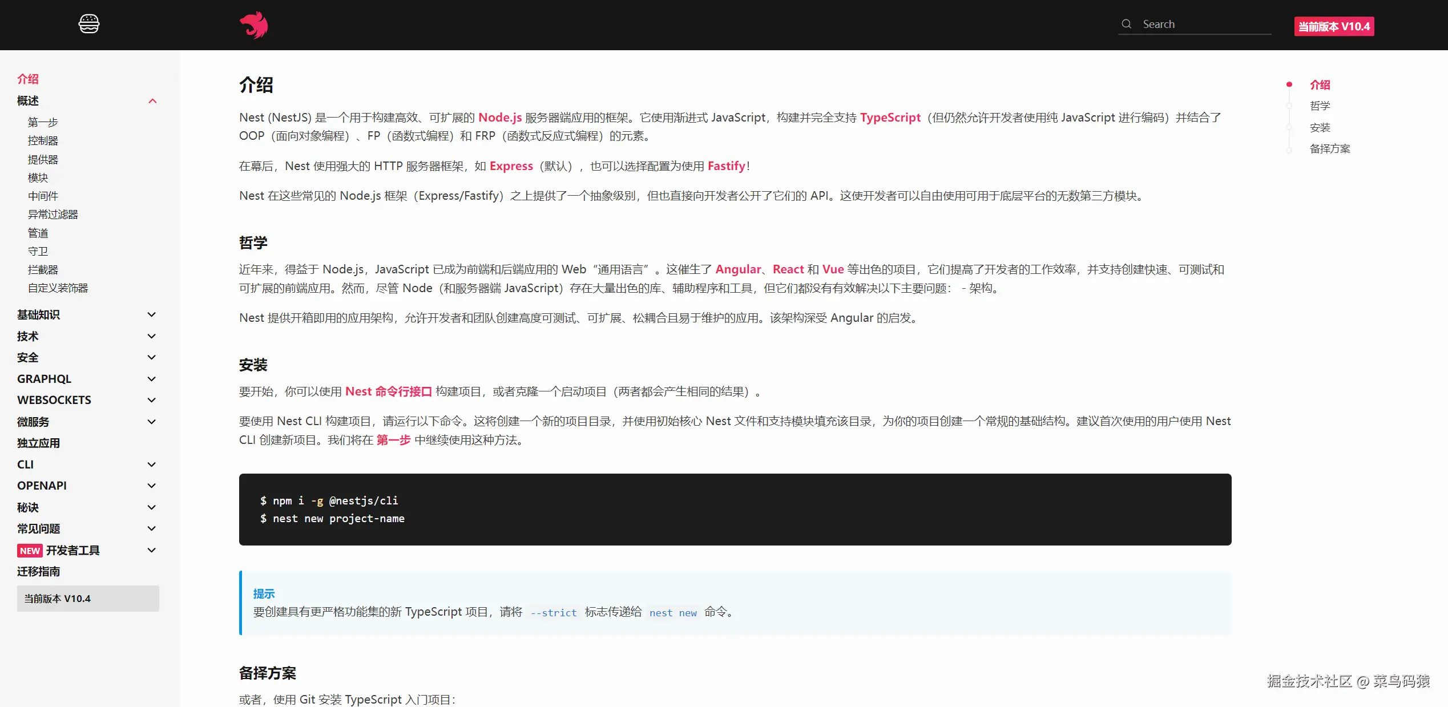Expand the 微服务 section chevron

click(152, 422)
